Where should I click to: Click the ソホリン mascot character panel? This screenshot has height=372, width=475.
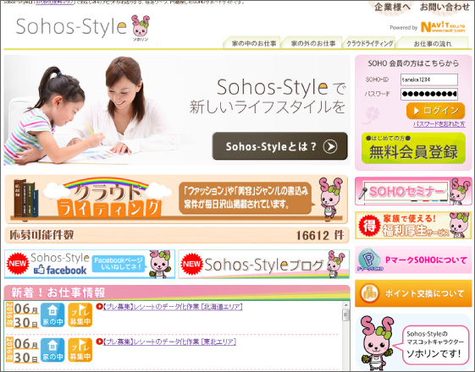click(413, 342)
